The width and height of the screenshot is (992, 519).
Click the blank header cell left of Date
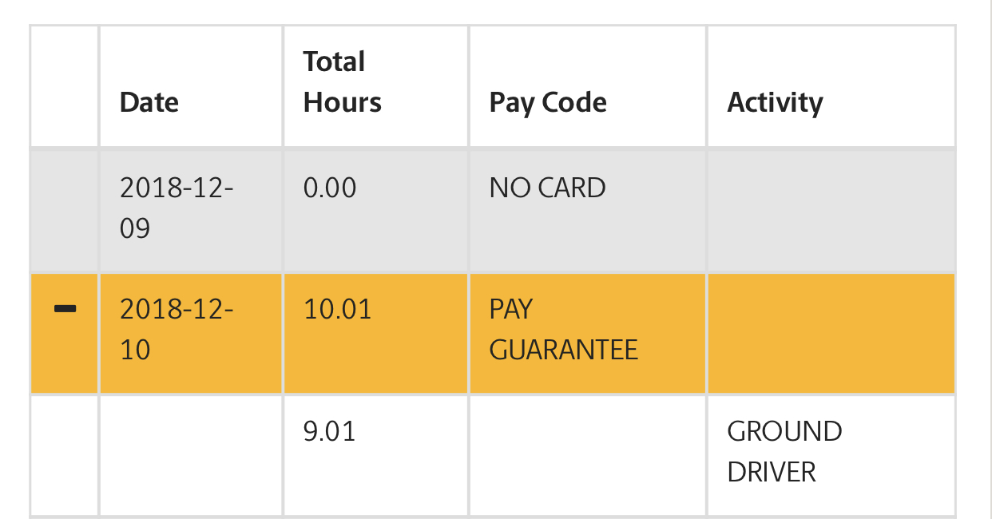tap(64, 86)
